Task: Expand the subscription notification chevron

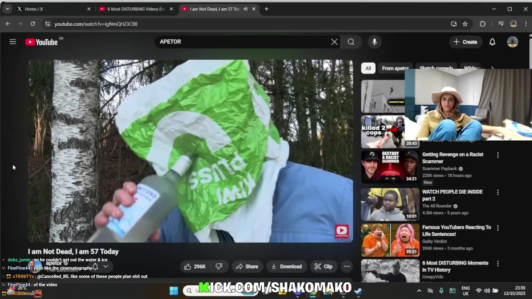Action: [x=106, y=267]
